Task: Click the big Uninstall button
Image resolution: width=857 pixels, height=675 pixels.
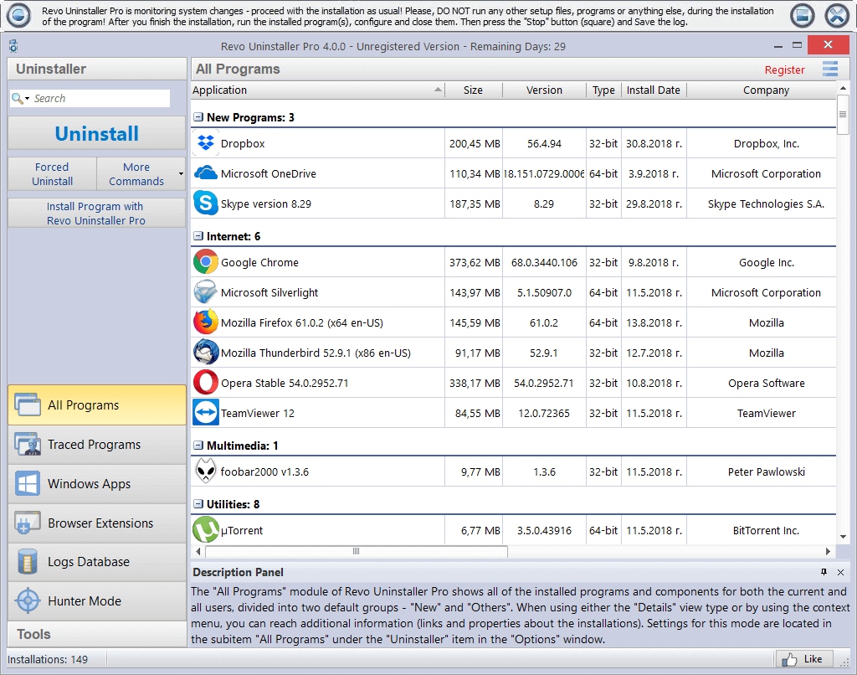Action: pyautogui.click(x=97, y=134)
